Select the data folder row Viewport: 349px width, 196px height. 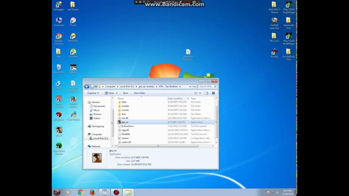point(166,102)
